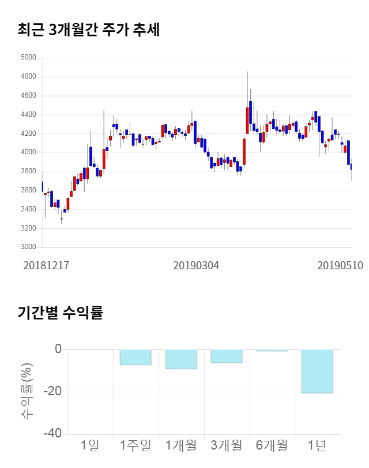Select the 6개월 axis label
This screenshot has height=468, width=369.
click(x=272, y=445)
